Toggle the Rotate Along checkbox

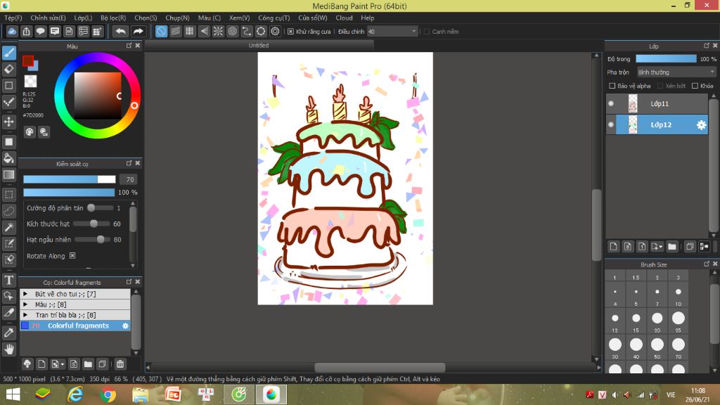72,256
